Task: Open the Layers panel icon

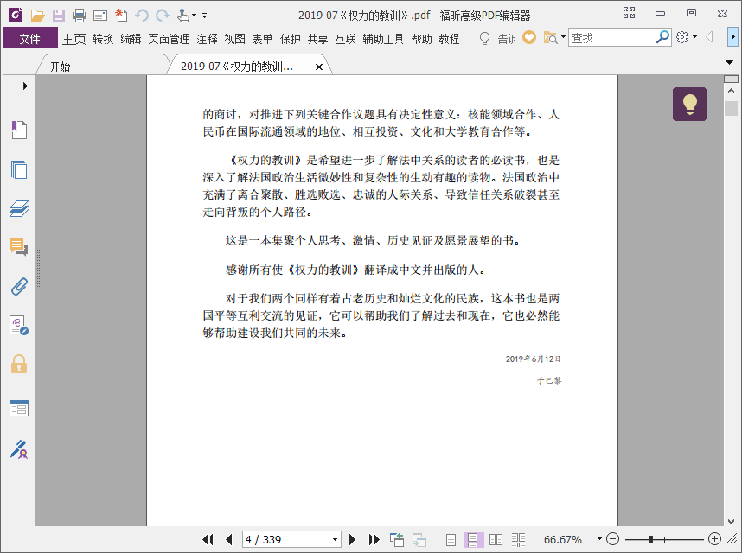Action: point(19,208)
